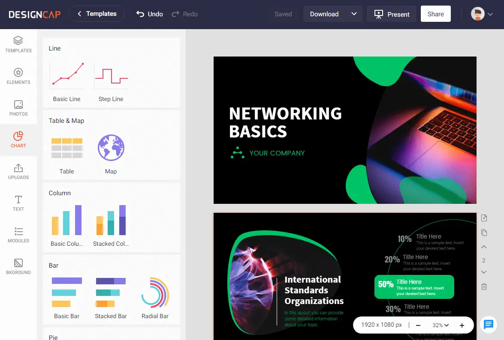Open the Modules sidebar panel
The width and height of the screenshot is (504, 340).
tap(18, 235)
